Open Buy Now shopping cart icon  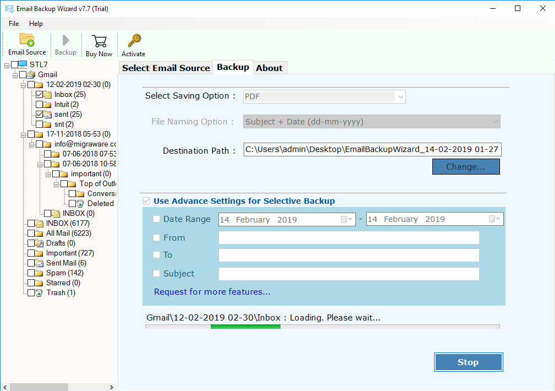click(99, 41)
